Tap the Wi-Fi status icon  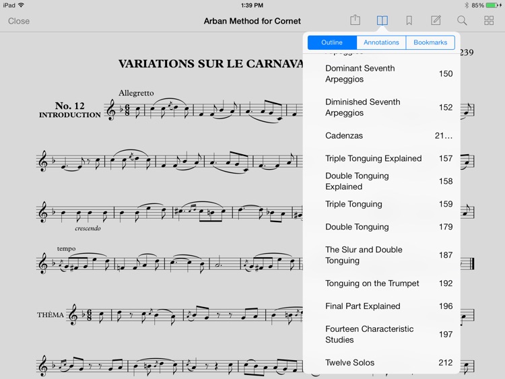[22, 5]
